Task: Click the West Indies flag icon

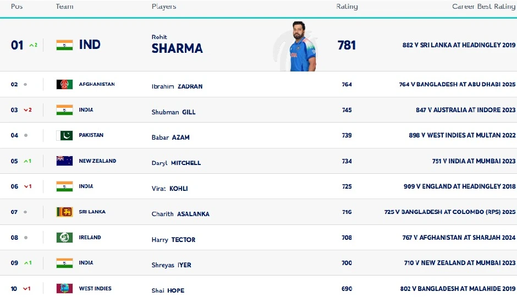Action: [64, 288]
